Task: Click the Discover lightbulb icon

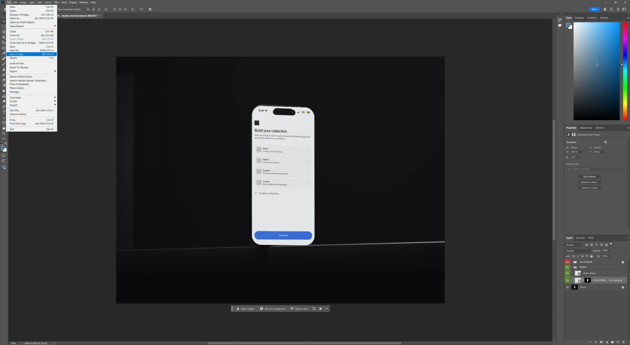Action: pos(618,9)
